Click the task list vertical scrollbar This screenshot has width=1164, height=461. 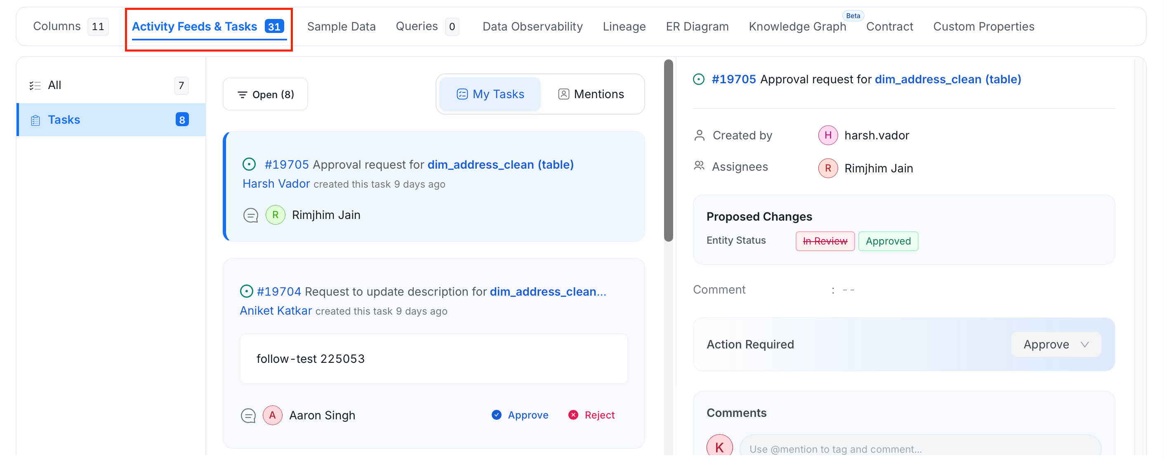(668, 151)
